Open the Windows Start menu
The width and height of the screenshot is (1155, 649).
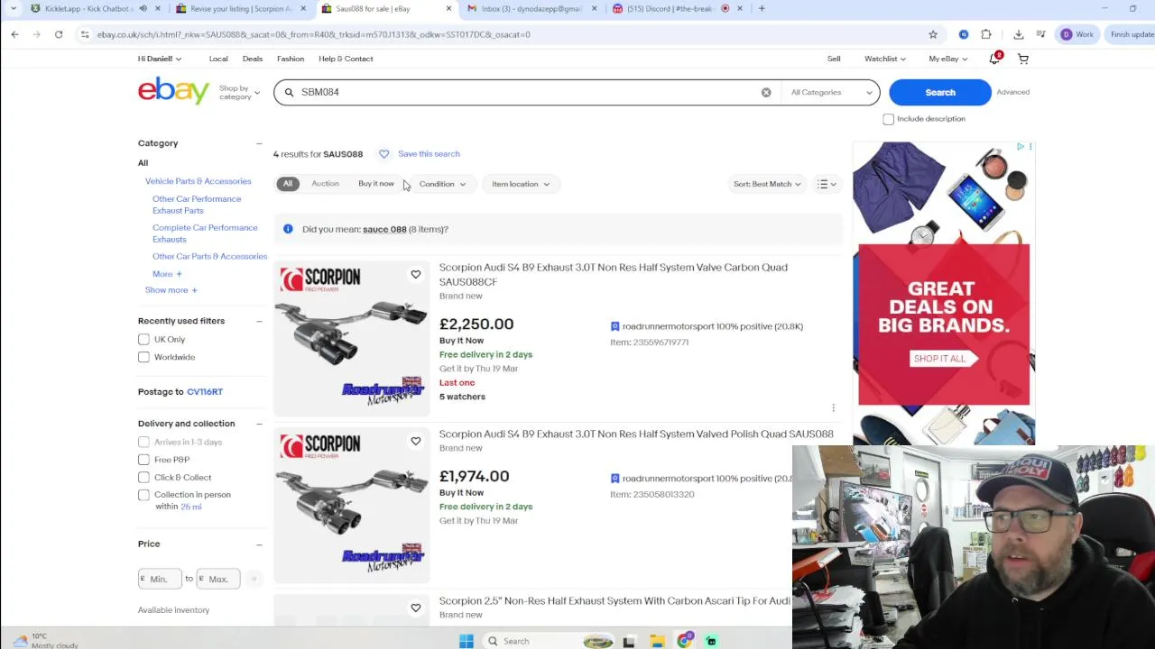click(467, 641)
